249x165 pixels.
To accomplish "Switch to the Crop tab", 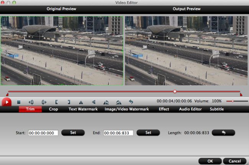I will [53, 109].
